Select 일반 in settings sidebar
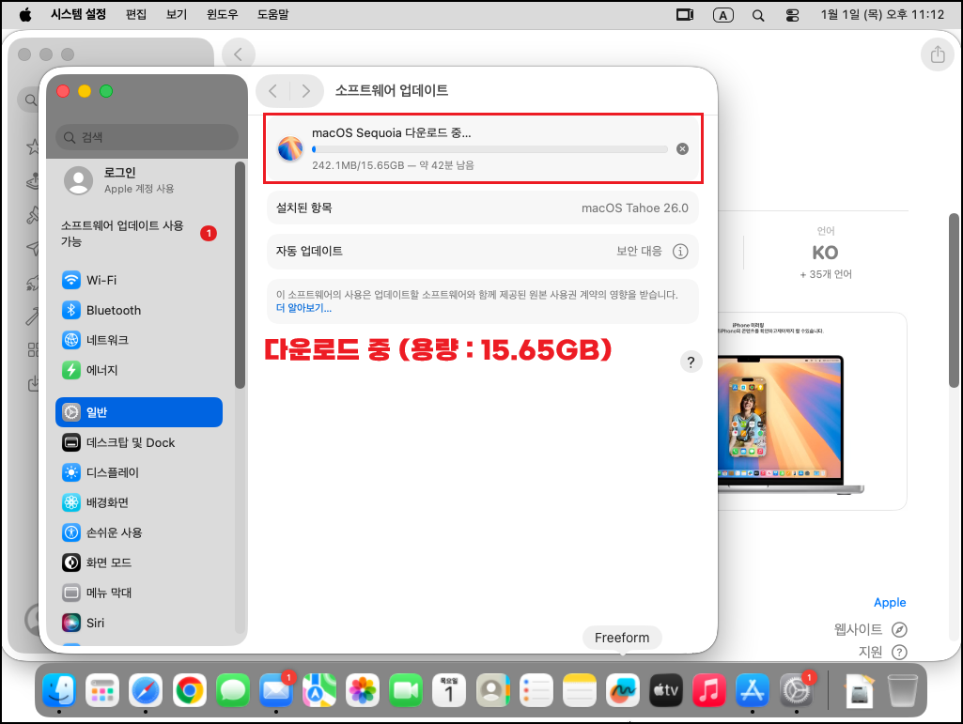 pyautogui.click(x=139, y=412)
